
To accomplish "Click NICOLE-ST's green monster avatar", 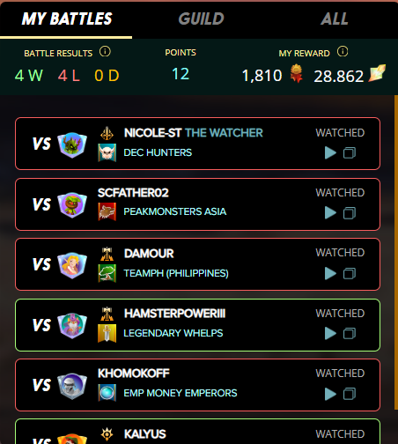I will coord(72,144).
